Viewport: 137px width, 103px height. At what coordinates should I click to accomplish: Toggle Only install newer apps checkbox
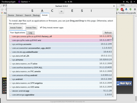(41, 27)
